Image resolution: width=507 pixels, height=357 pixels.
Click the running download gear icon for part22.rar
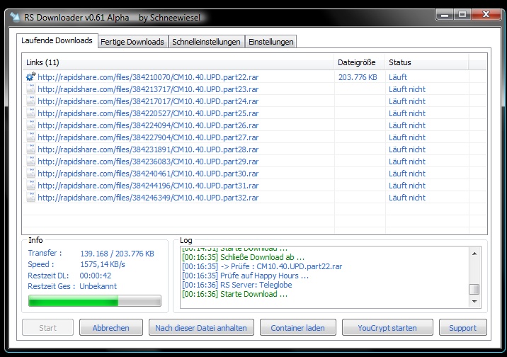(30, 76)
